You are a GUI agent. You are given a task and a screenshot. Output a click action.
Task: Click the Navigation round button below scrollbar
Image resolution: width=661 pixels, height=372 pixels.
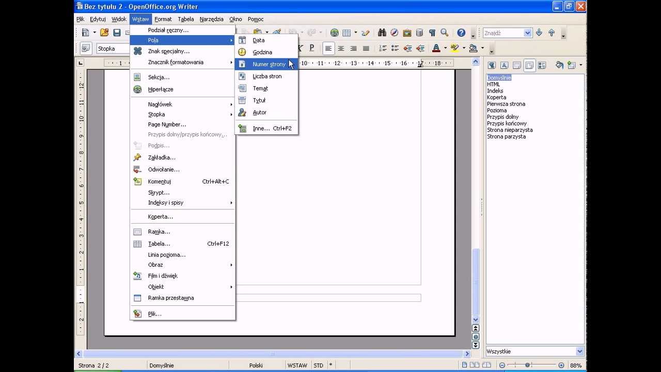point(476,336)
